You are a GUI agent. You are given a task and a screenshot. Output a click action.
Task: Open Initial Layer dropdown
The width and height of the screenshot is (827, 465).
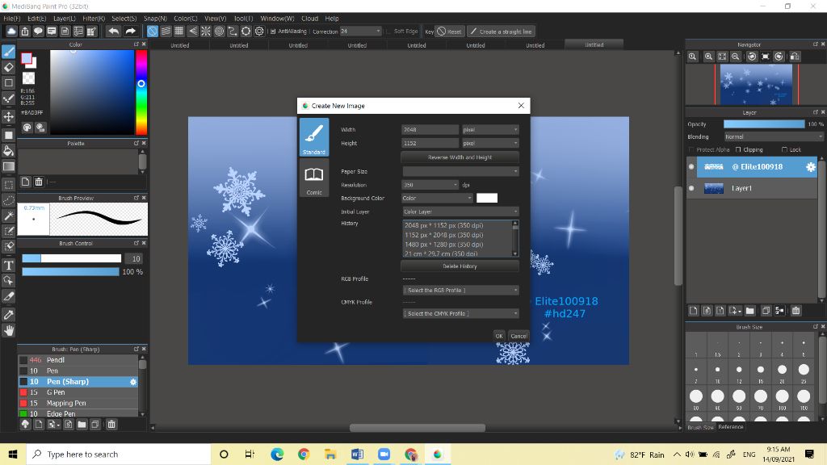pyautogui.click(x=460, y=212)
